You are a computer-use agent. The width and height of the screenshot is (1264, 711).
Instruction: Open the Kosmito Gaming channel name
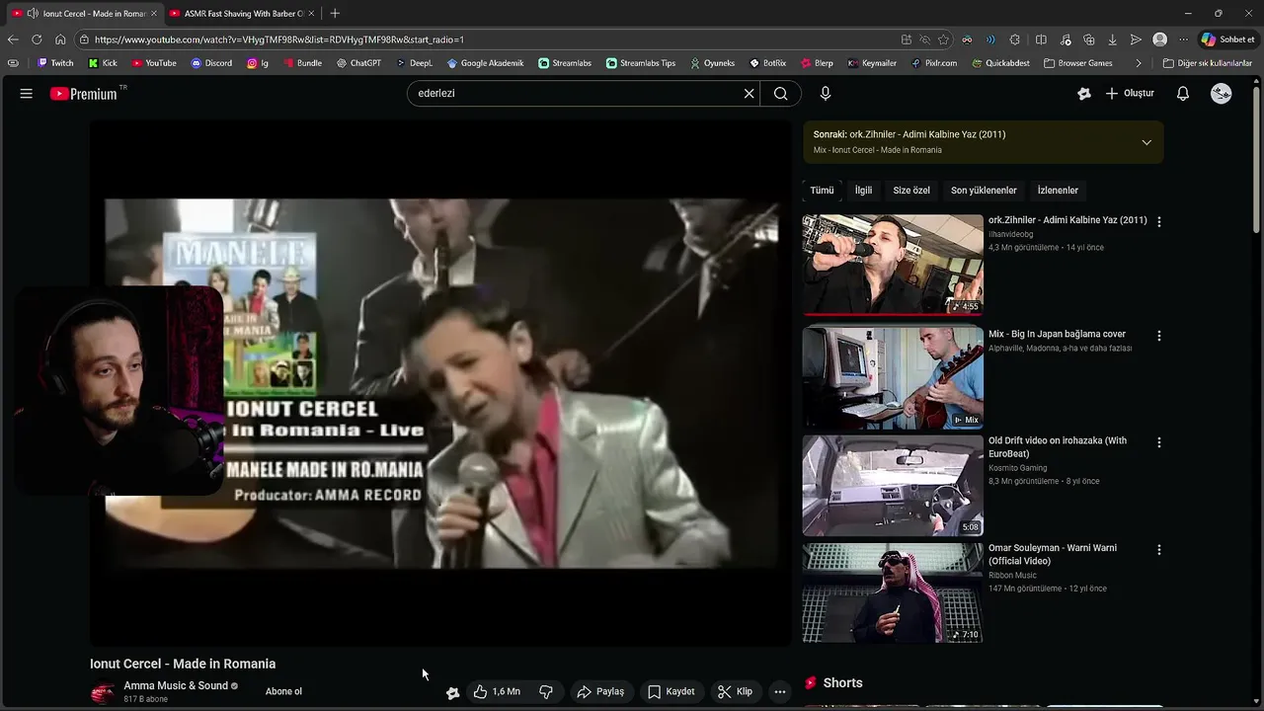tap(1018, 468)
